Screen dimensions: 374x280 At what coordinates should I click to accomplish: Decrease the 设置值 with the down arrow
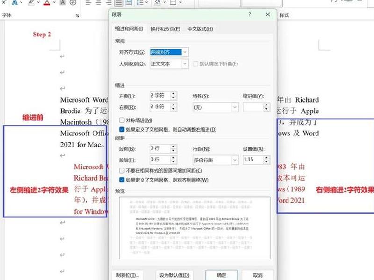[x=266, y=161]
